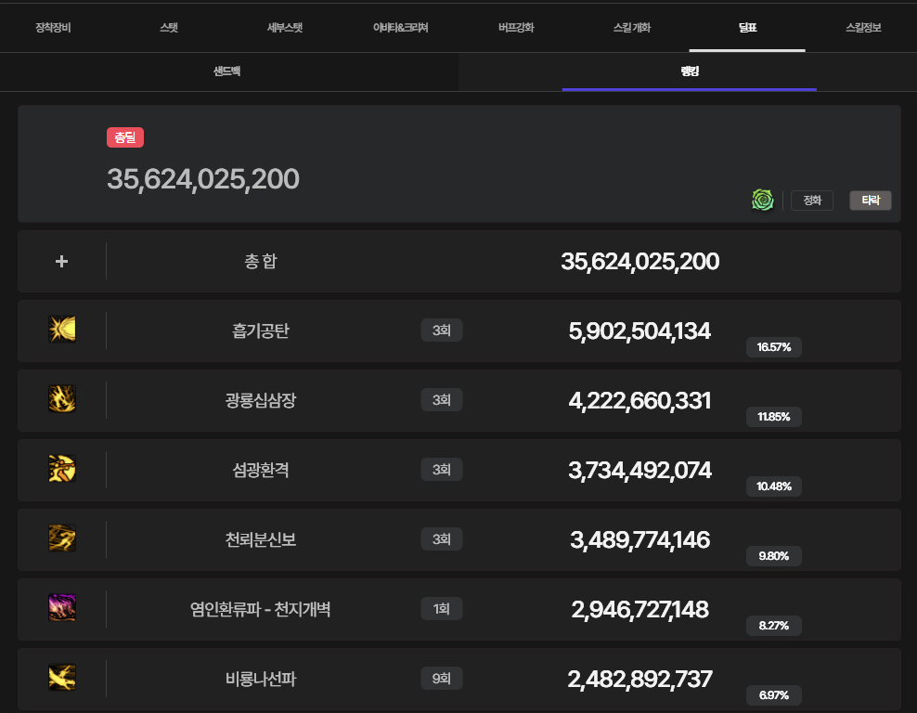This screenshot has height=713, width=917.
Task: Click the red 총딜 badge
Action: point(125,137)
